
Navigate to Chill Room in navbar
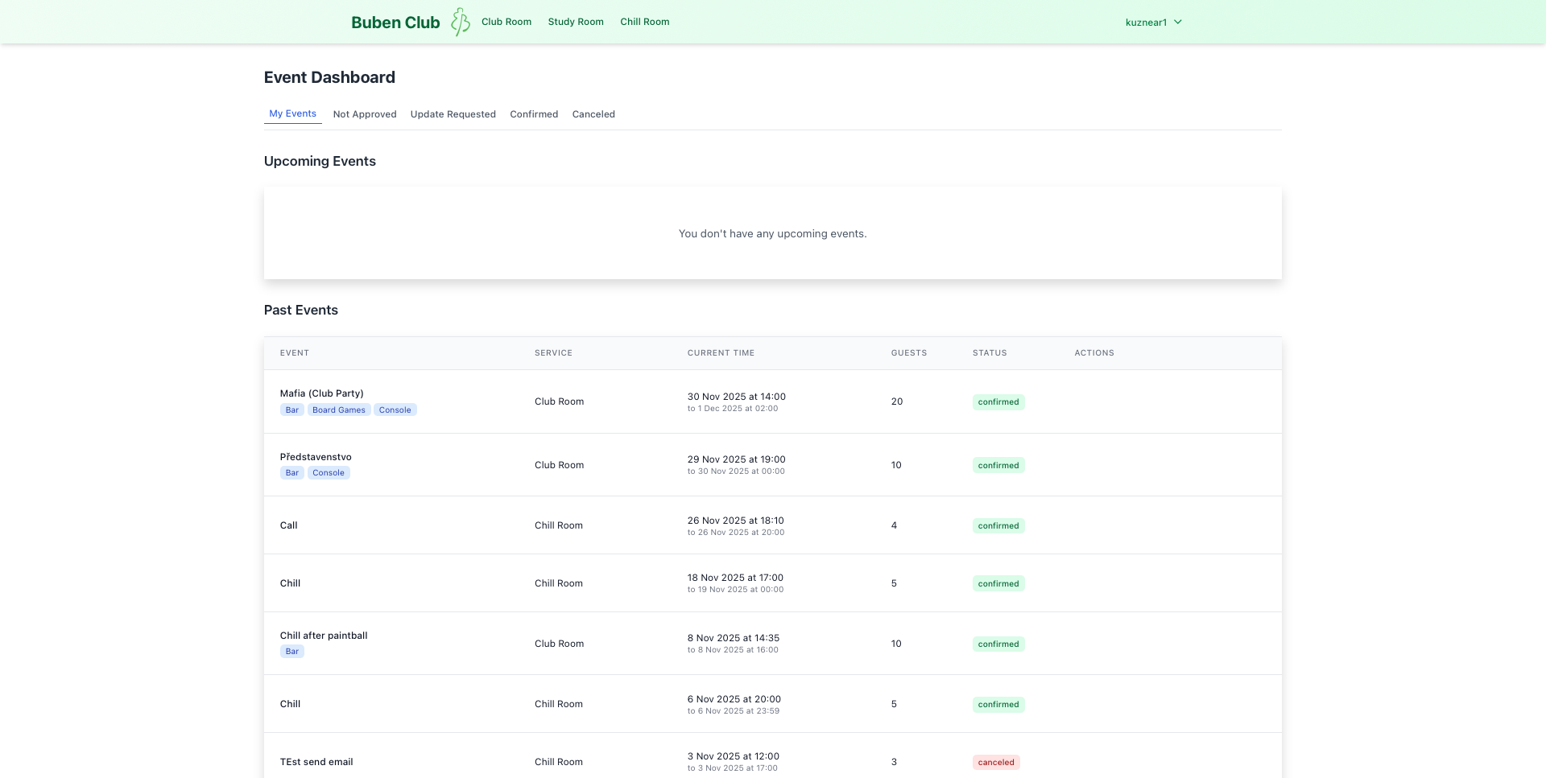coord(644,22)
